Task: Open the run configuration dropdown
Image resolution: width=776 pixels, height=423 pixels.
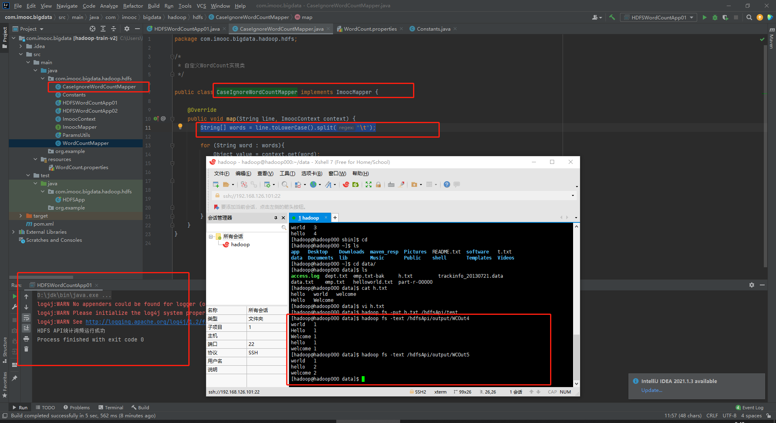Action: coord(659,17)
